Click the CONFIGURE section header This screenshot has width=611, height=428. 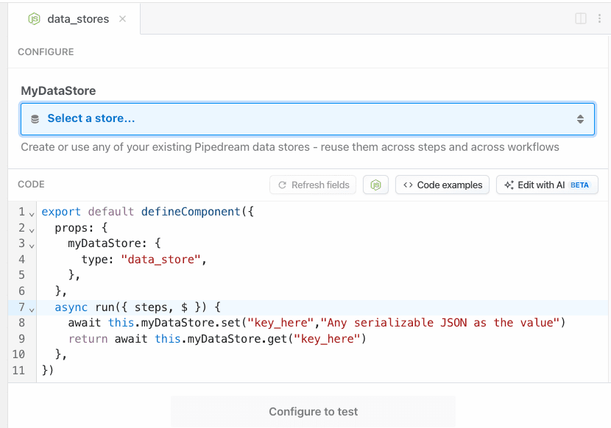tap(46, 51)
